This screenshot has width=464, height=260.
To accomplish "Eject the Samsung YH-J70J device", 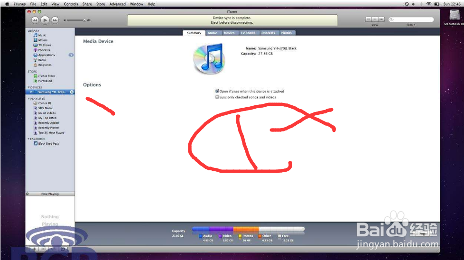I will (72, 92).
